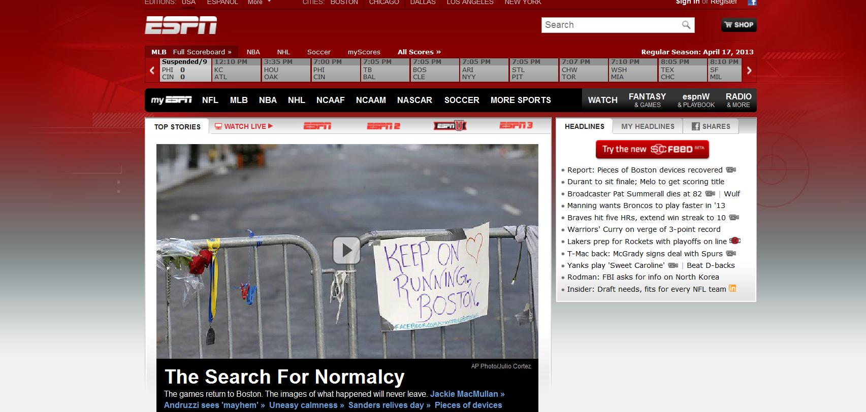Viewport: 866px width, 412px height.
Task: Click SC icon beside Lakers prep headline
Action: 735,241
